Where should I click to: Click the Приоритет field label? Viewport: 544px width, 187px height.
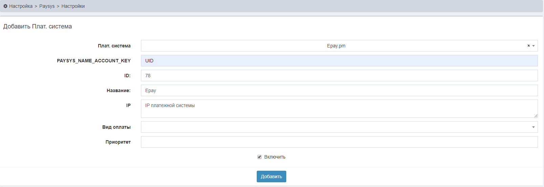click(x=118, y=142)
